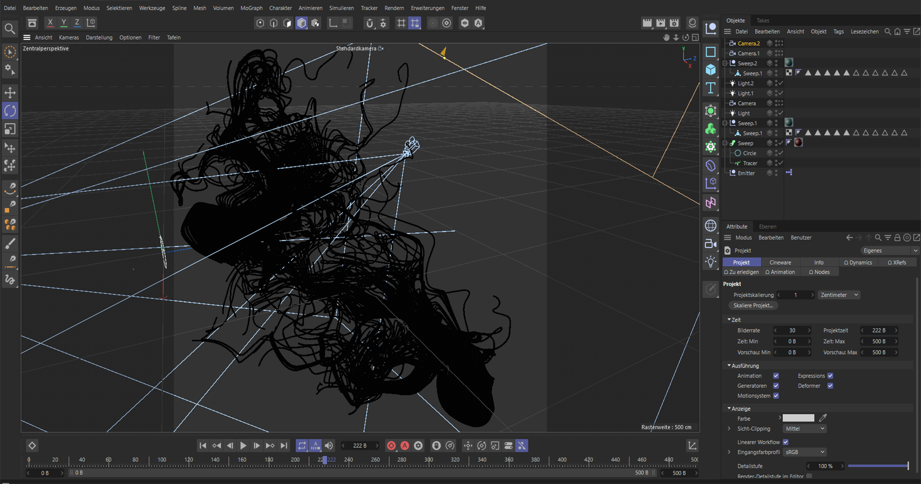The image size is (921, 484).
Task: Open the Nodes tab
Action: 819,272
